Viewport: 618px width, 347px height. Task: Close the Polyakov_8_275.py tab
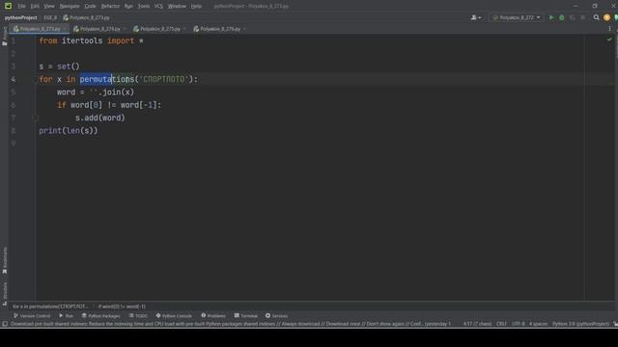[184, 29]
